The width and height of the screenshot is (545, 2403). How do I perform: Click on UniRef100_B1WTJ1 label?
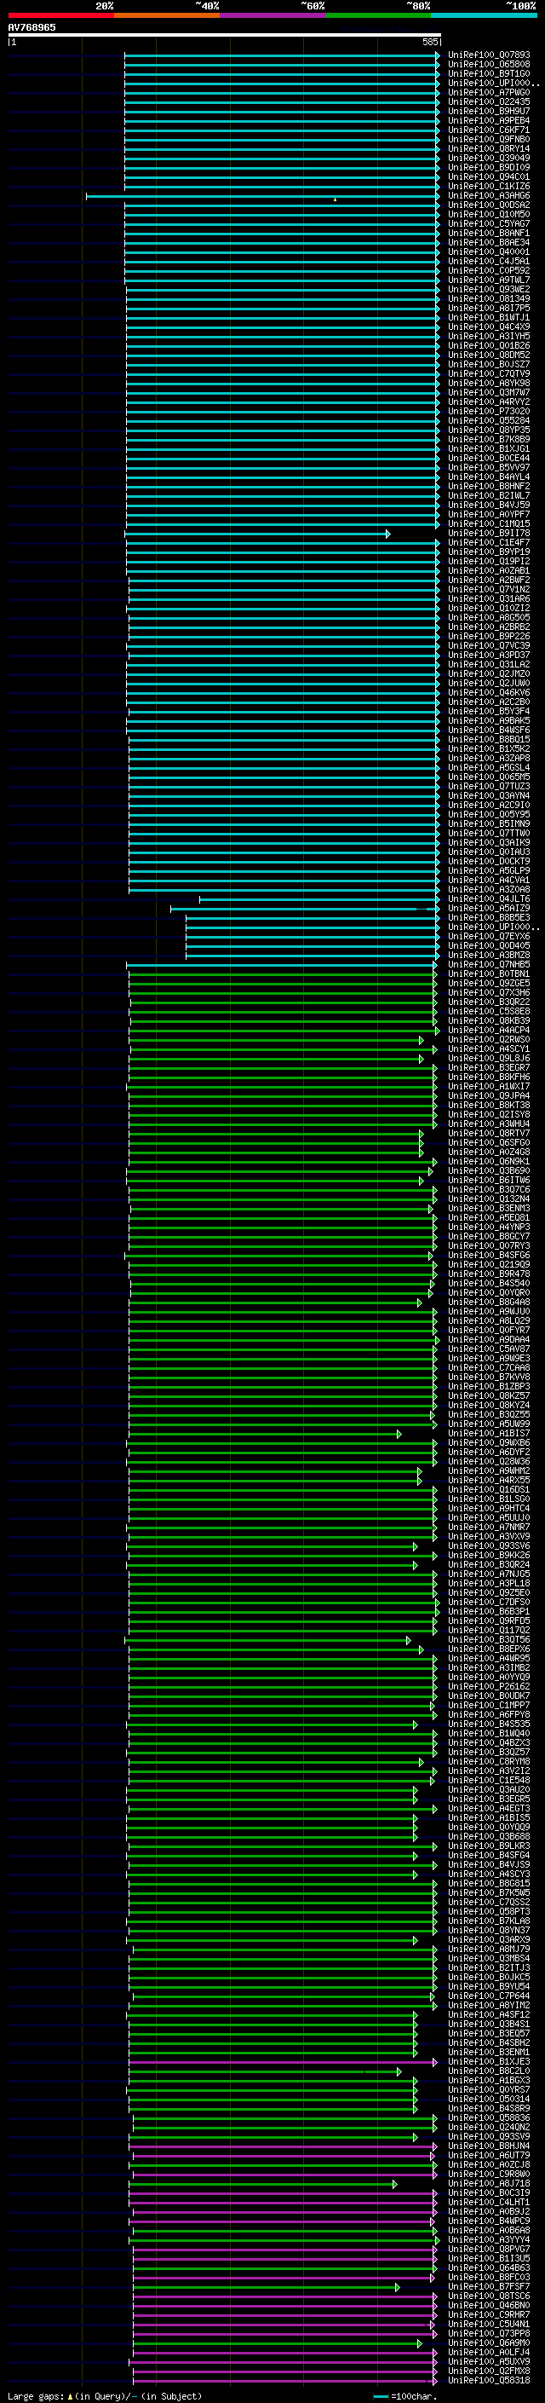pyautogui.click(x=489, y=317)
